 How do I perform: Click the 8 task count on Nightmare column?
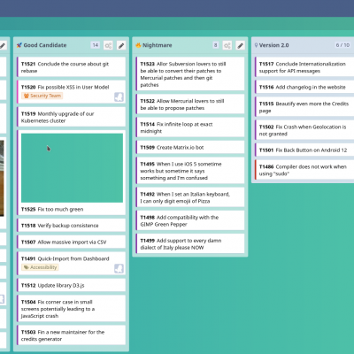[215, 45]
